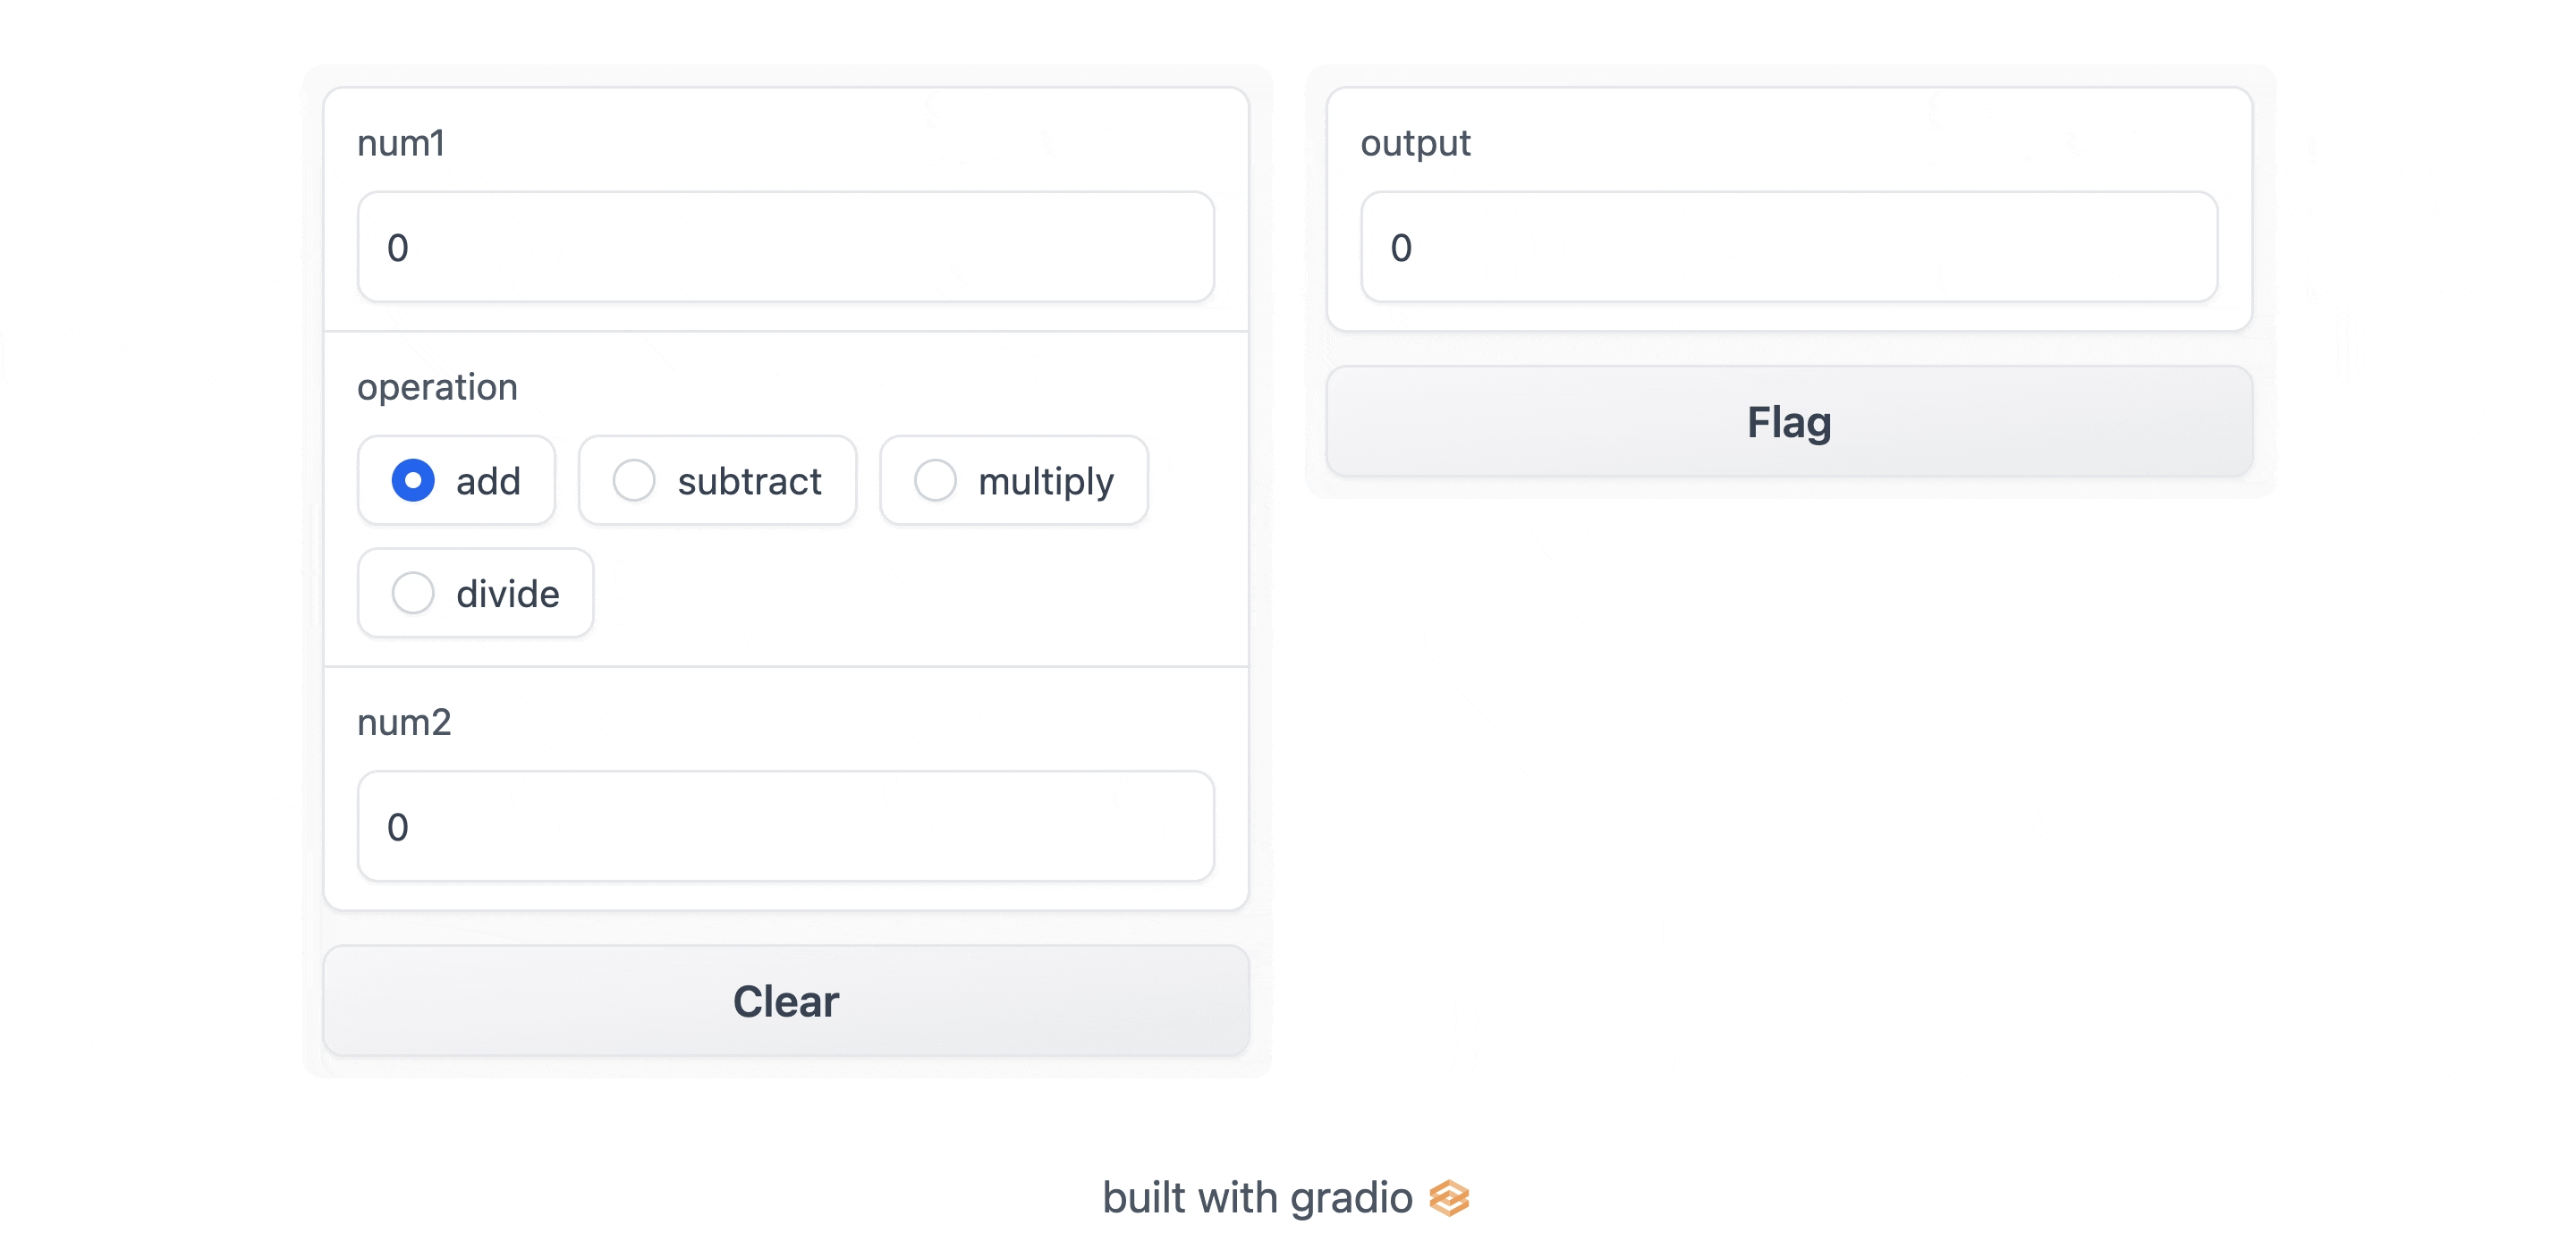Viewport: 2576px width, 1250px height.
Task: Click the 0 value inside num1
Action: (398, 248)
